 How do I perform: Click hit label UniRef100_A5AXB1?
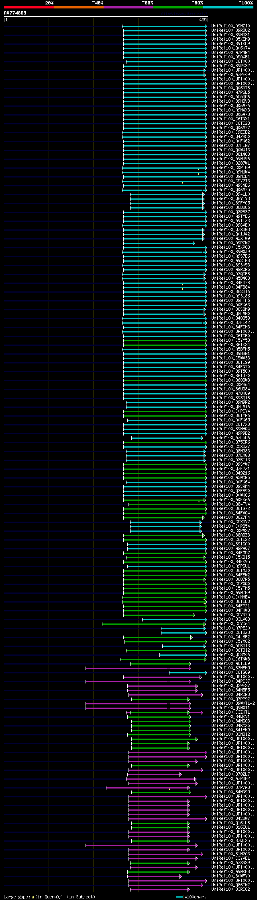click(x=230, y=57)
